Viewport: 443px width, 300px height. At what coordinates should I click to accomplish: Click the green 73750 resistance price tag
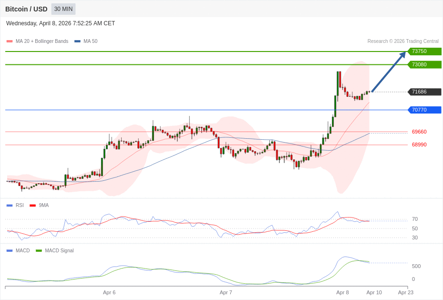coord(424,52)
